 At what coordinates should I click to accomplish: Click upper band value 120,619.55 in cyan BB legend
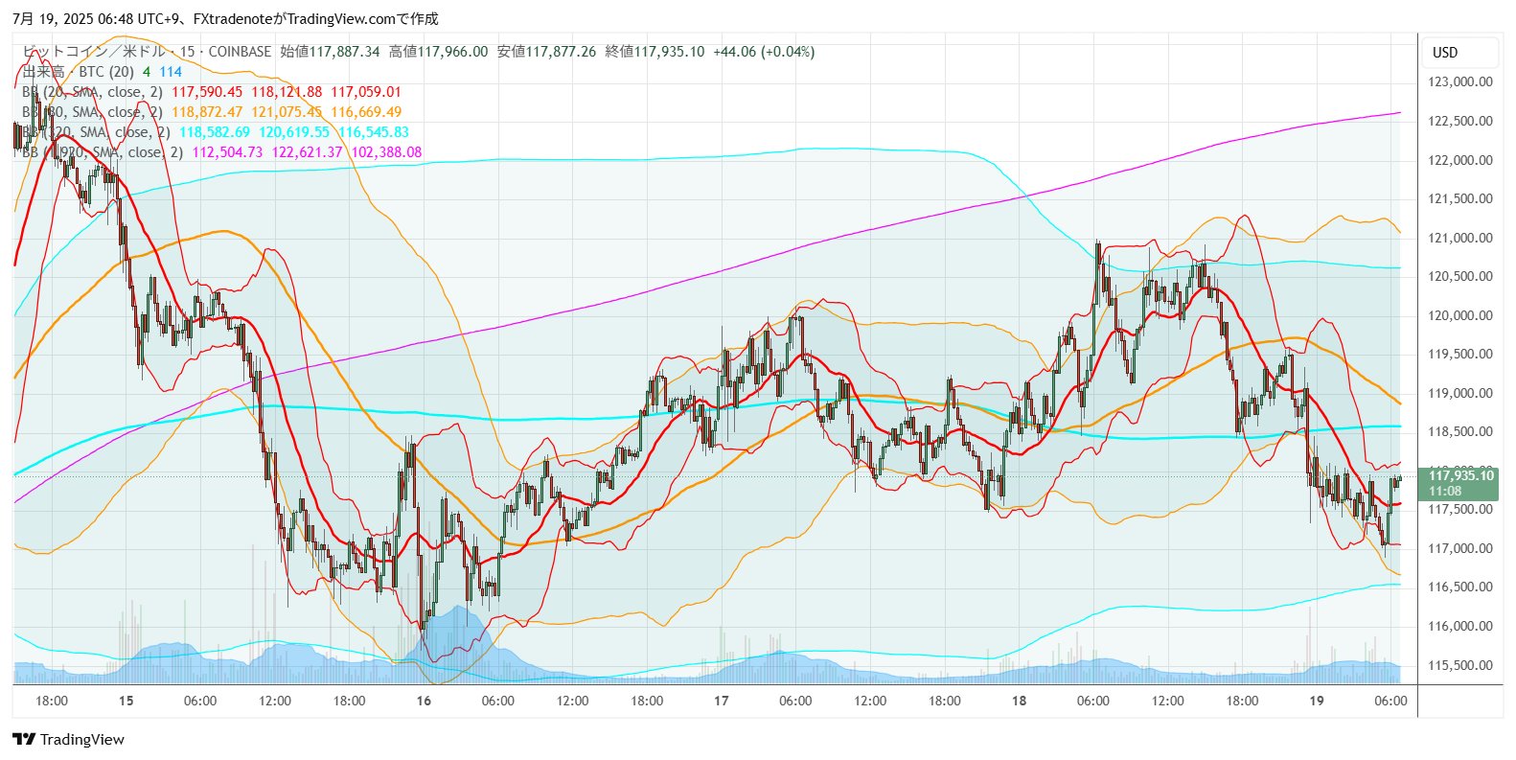coord(294,132)
